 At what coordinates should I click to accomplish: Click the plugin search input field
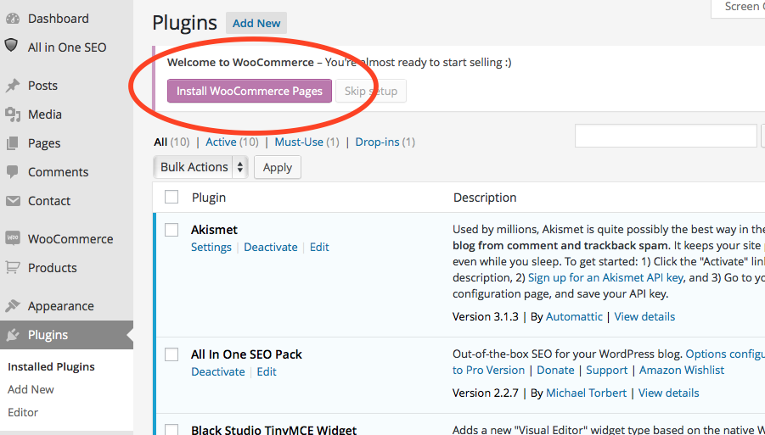(x=666, y=136)
